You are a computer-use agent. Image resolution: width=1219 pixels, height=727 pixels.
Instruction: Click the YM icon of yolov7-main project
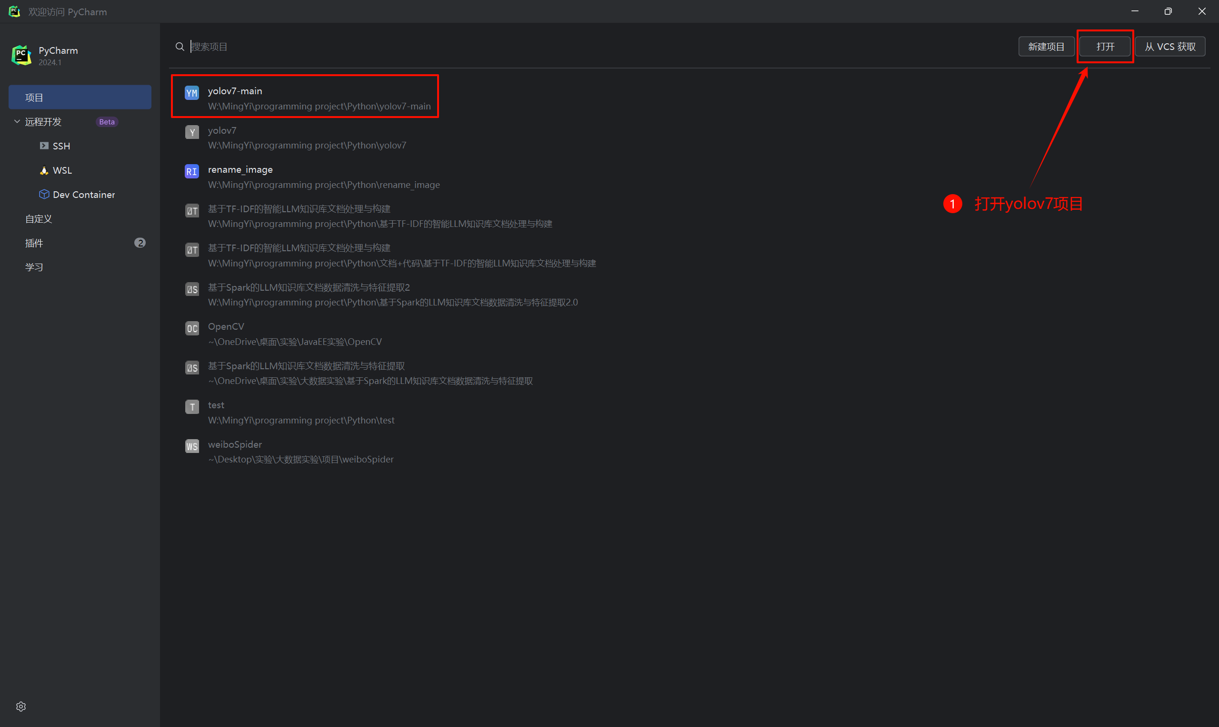(x=191, y=93)
